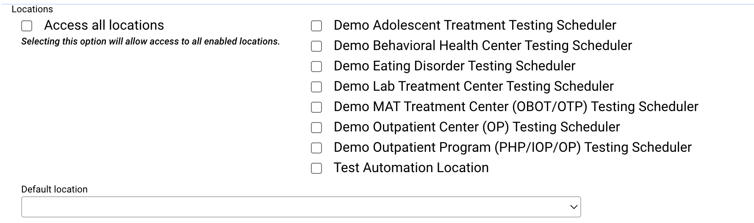Screen dimensions: 754x223
Task: Click the "Demo Behavioral Health Center Testing Scheduler" label
Action: 482,46
